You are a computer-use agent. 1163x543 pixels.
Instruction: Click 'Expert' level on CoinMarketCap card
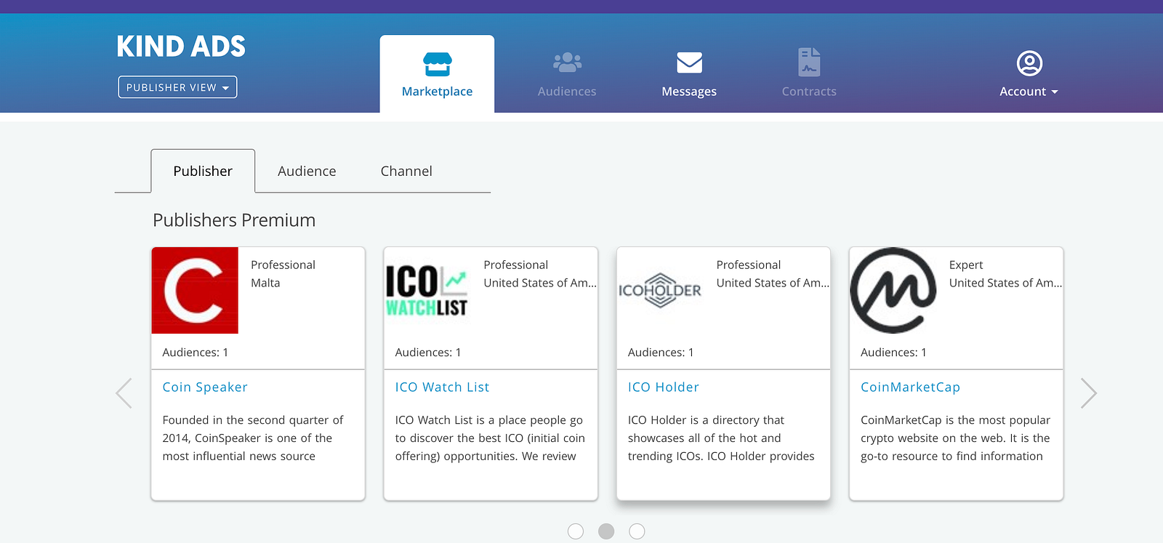tap(966, 265)
